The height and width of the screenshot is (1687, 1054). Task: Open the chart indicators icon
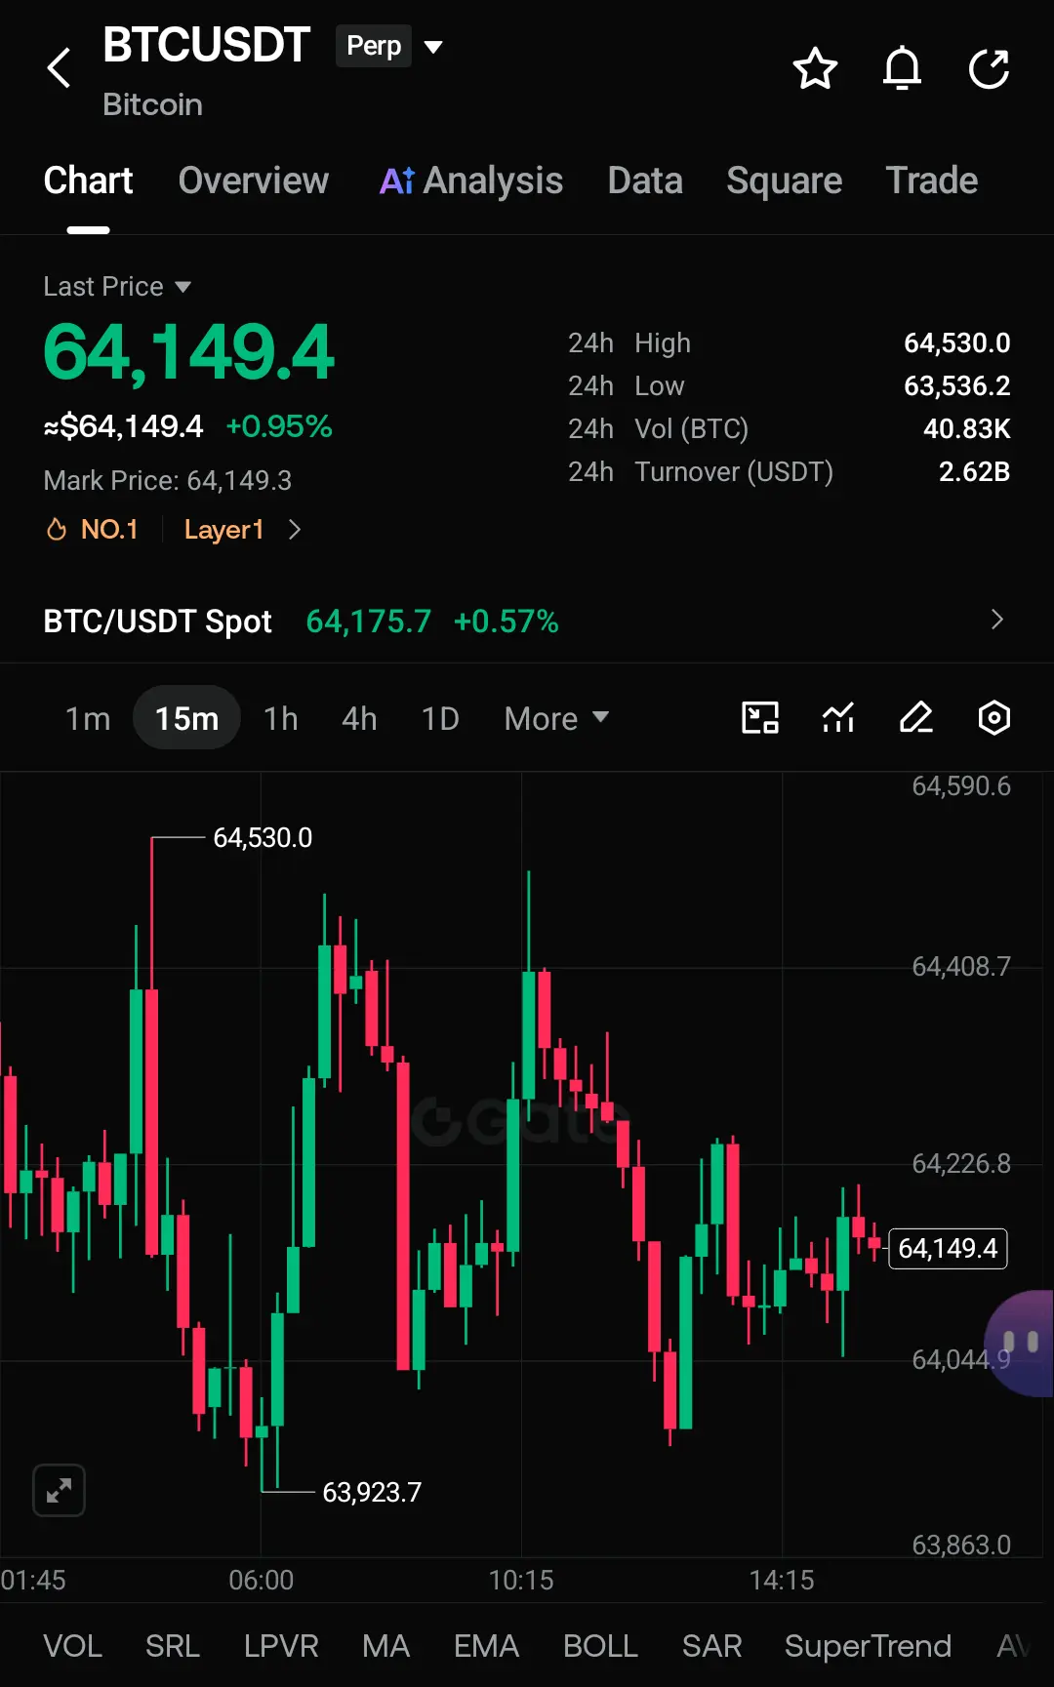[838, 717]
